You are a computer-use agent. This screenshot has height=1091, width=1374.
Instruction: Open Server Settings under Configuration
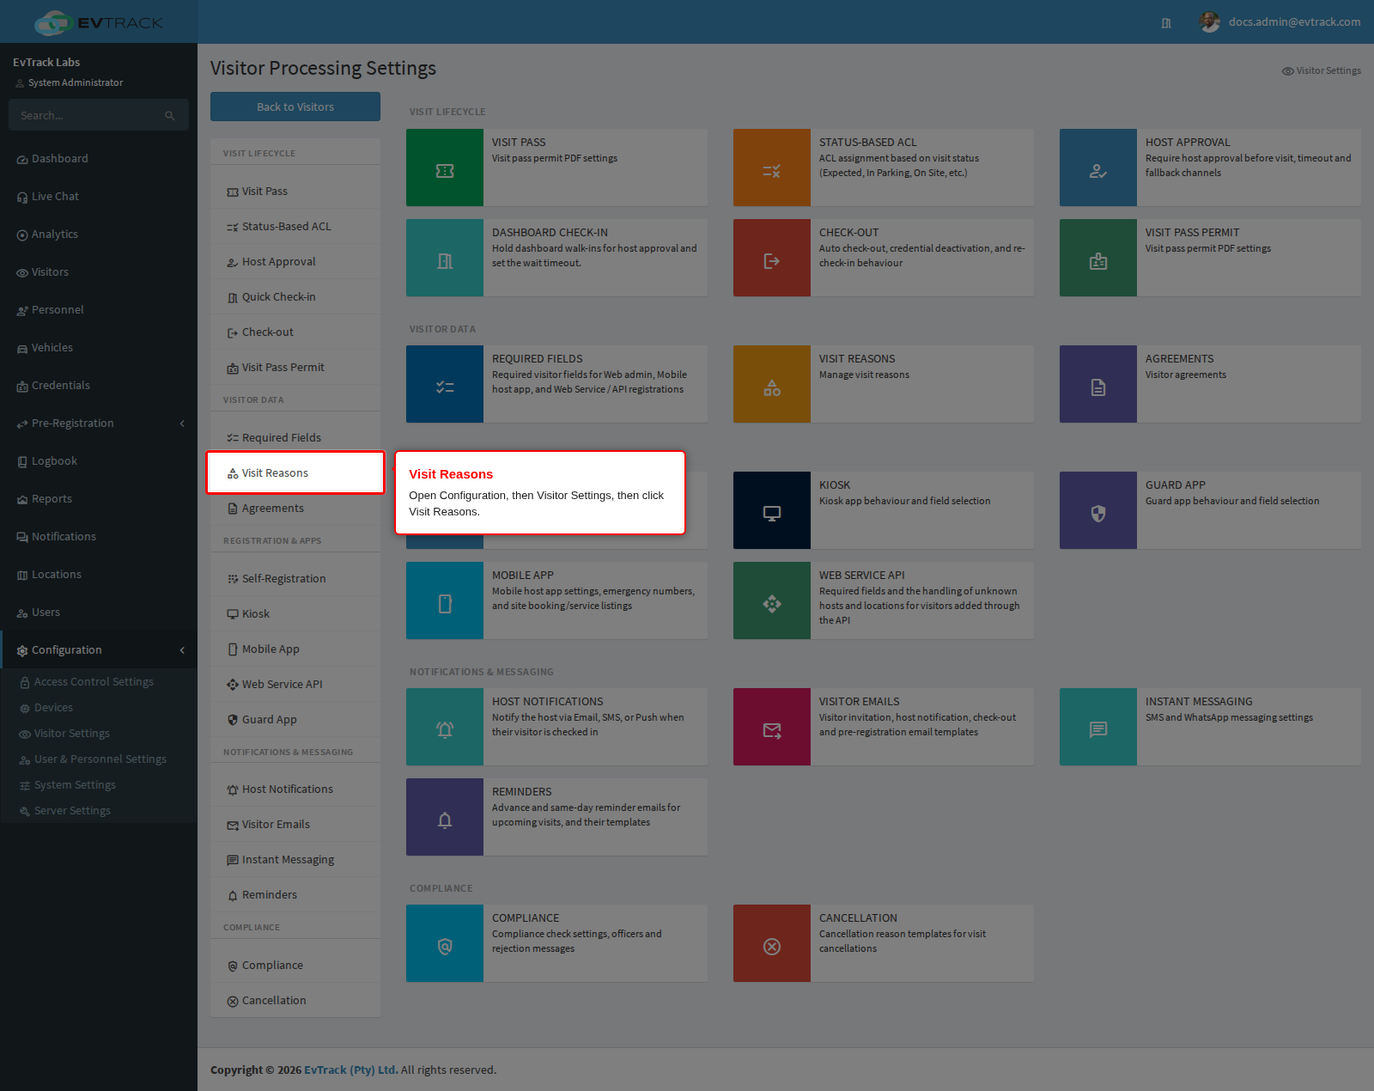(99, 811)
